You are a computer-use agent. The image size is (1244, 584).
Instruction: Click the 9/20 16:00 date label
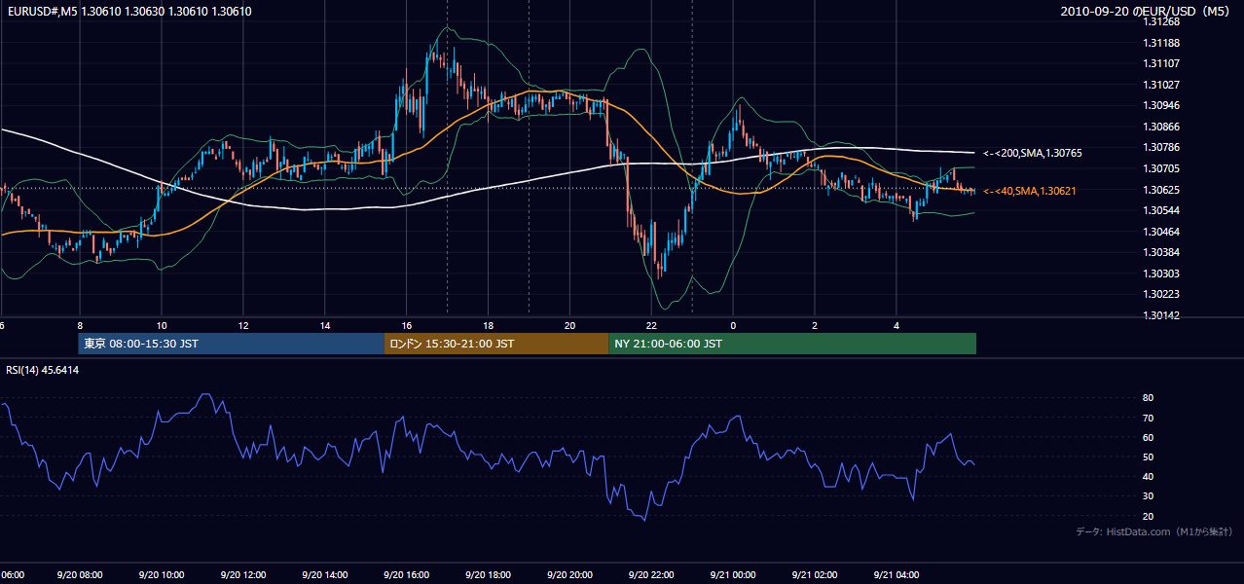pos(407,575)
